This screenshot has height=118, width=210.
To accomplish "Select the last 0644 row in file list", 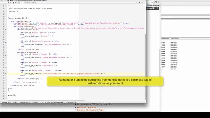I will (x=169, y=69).
